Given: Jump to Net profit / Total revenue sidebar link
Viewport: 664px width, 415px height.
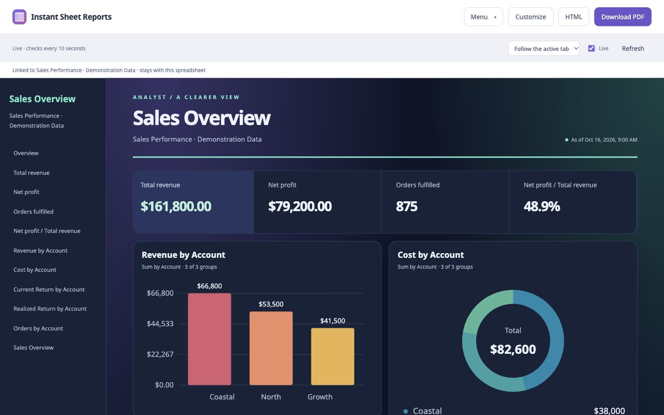Looking at the screenshot, I should pos(47,231).
